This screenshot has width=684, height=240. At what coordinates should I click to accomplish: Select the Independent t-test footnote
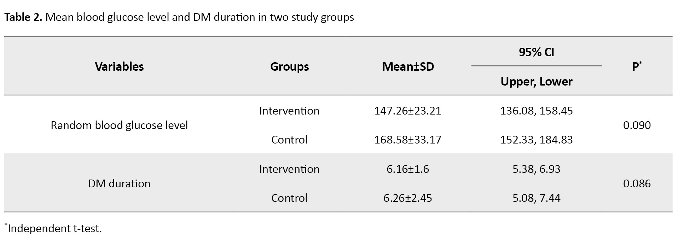(x=54, y=229)
